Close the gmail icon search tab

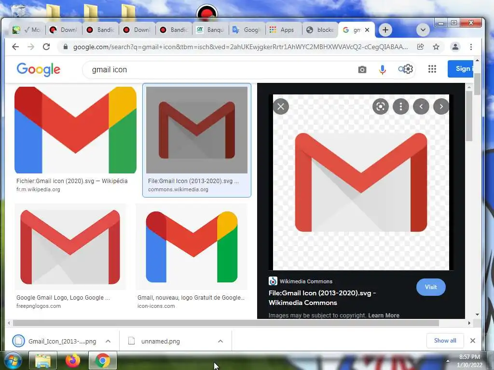click(x=367, y=30)
